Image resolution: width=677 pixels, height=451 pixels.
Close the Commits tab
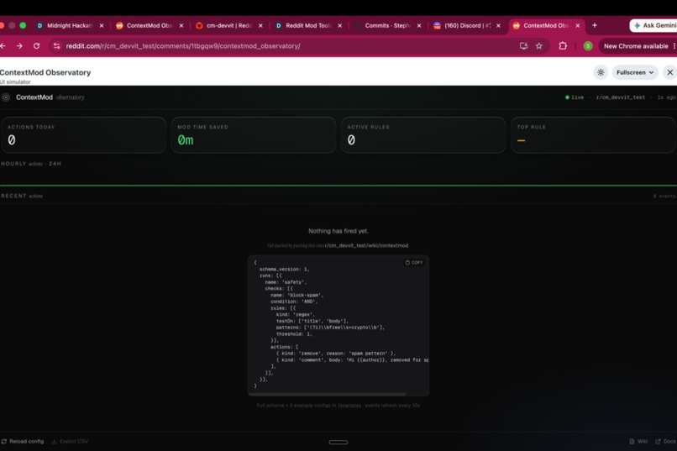click(419, 25)
